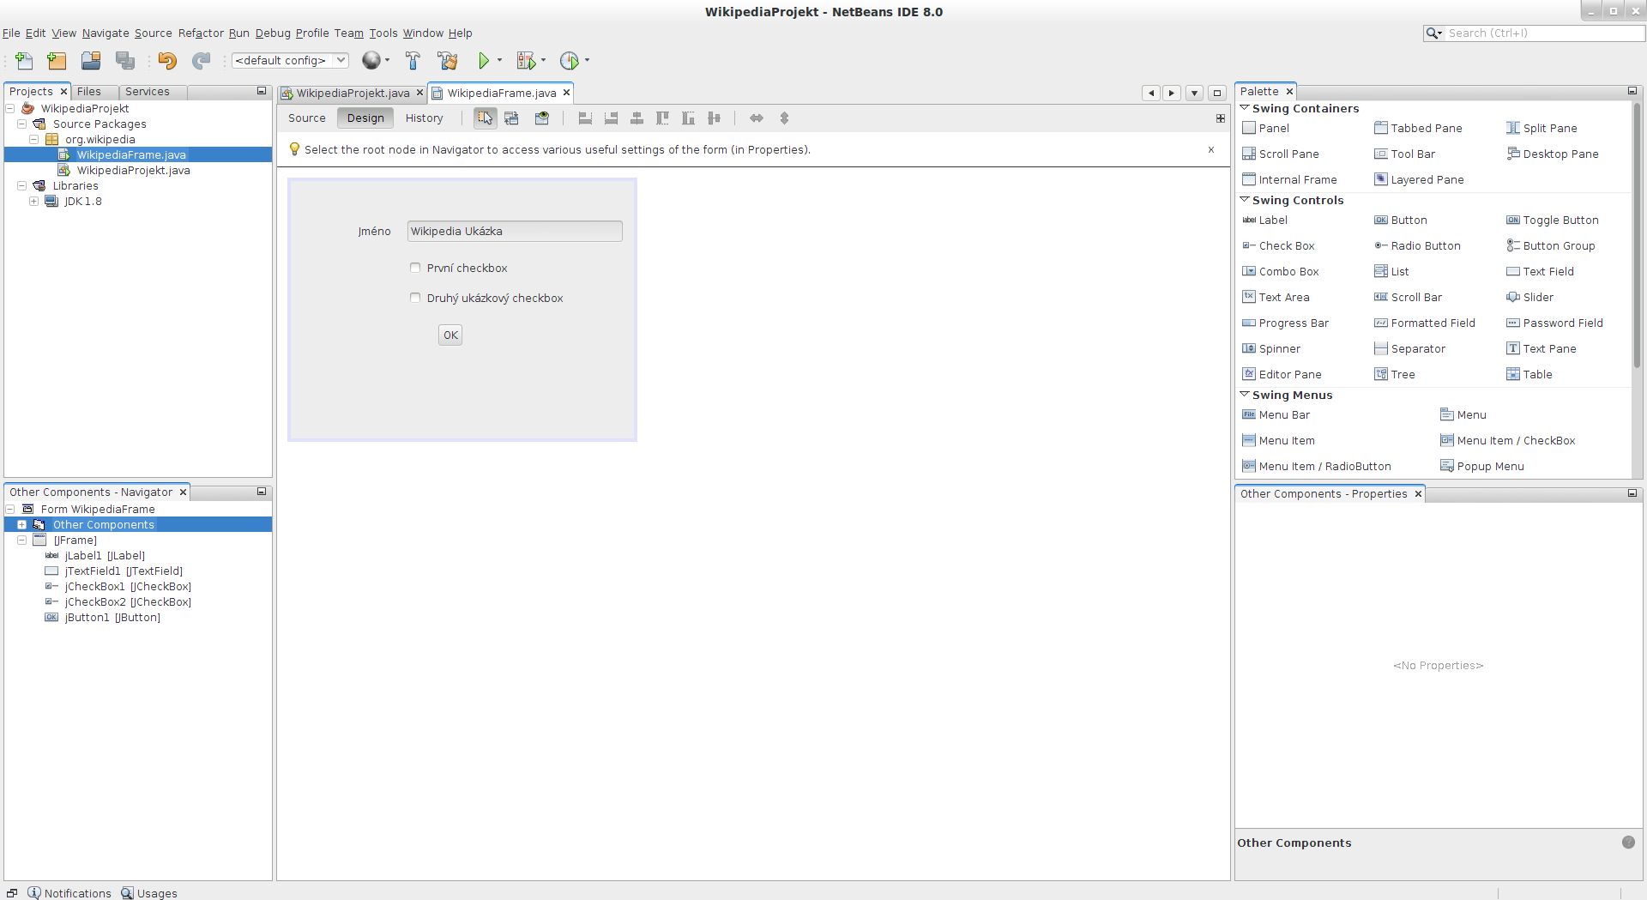Expand the Libraries node in Projects
Image resolution: width=1647 pixels, height=900 pixels.
coord(21,185)
